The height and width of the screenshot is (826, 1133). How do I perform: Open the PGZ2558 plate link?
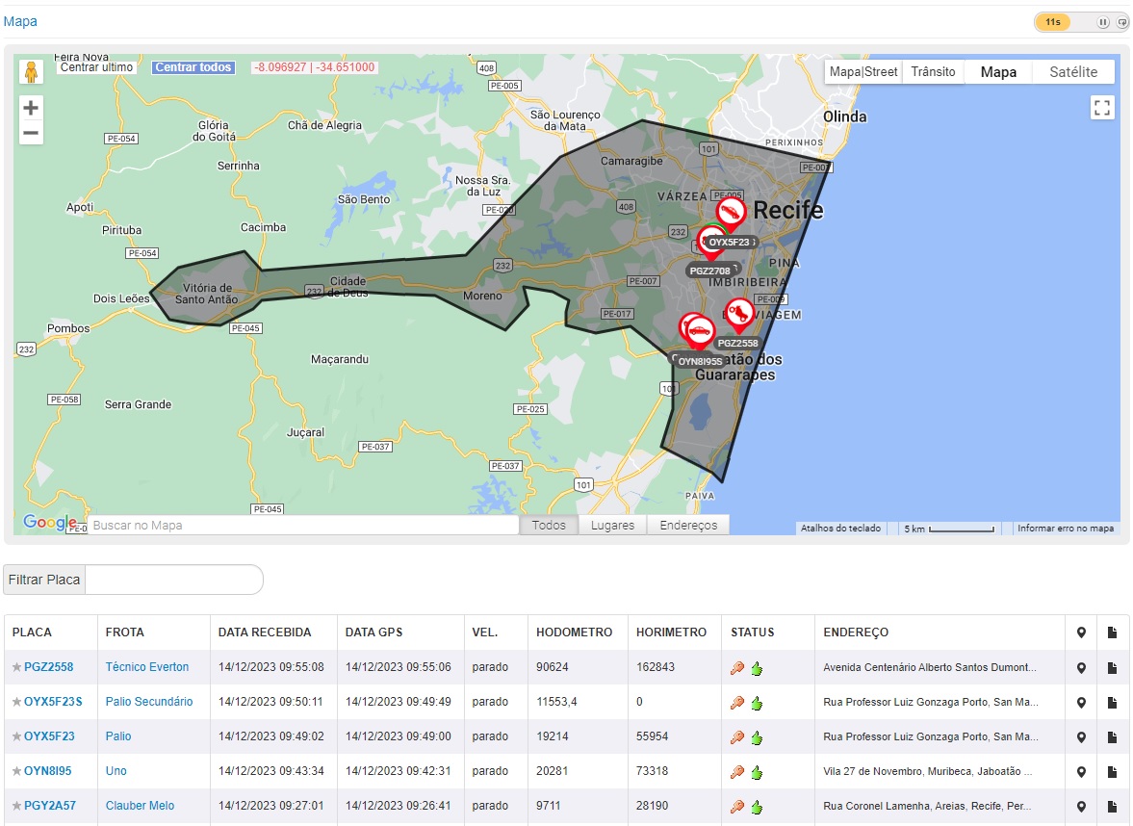pyautogui.click(x=48, y=667)
